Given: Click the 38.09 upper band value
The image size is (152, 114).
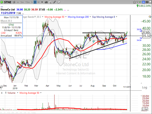Looking at the screenshot, I should 139,29.
